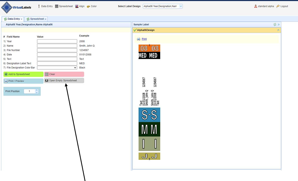Click the Alpha06Design green check icon
Viewport: 298px width, 181px height.
[x=135, y=30]
